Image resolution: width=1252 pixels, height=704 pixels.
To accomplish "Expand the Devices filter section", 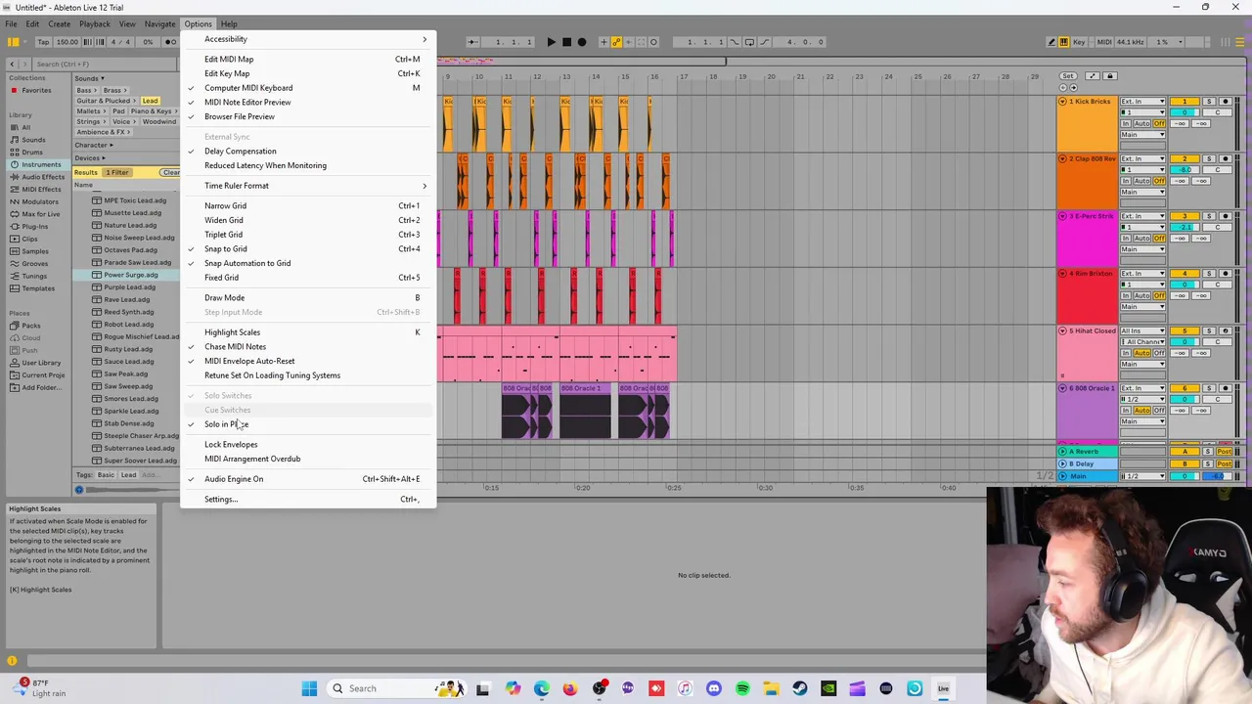I will (x=90, y=157).
